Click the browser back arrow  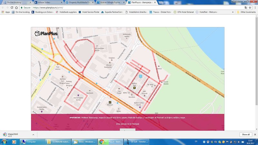pyautogui.click(x=4, y=7)
